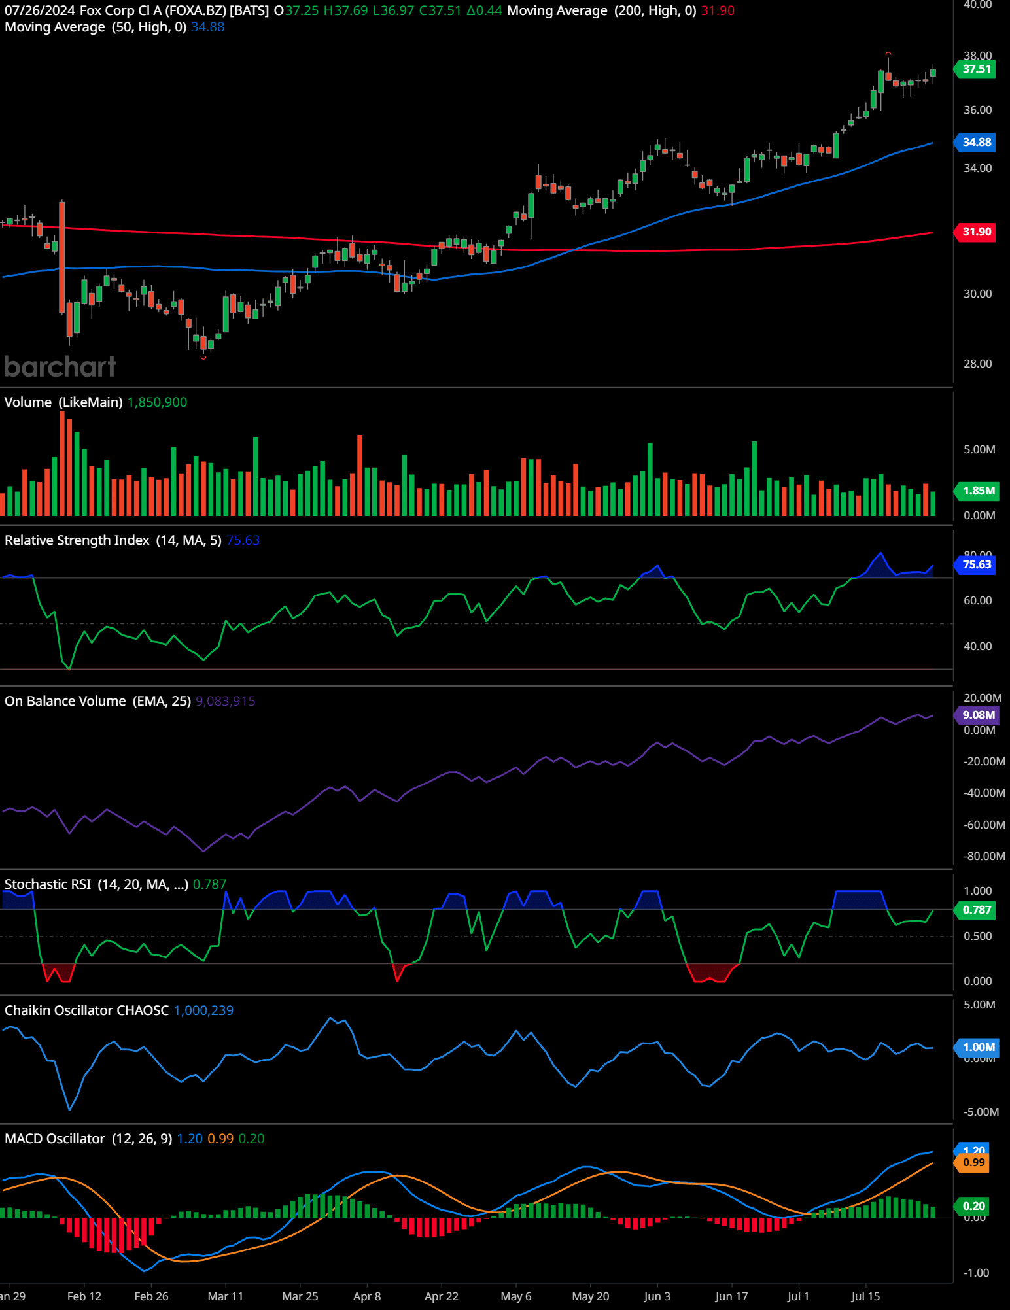Click the May 6 date label
This screenshot has height=1310, width=1010.
516,1296
